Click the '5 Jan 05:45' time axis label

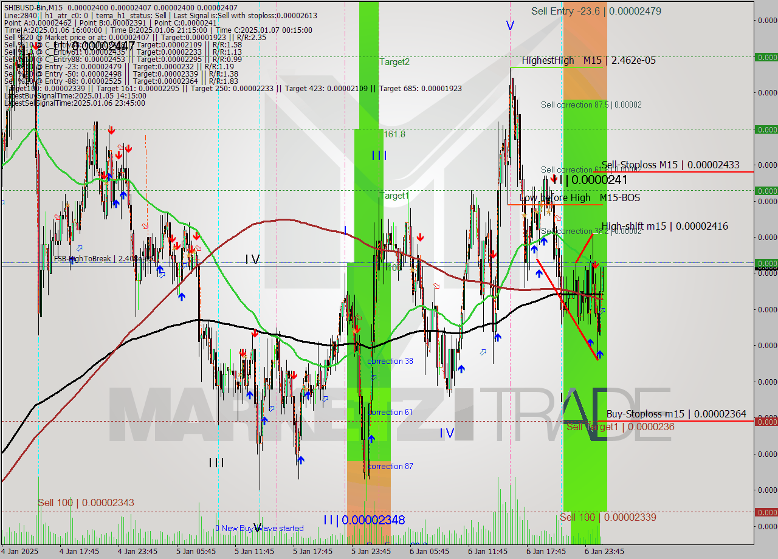[x=196, y=552]
